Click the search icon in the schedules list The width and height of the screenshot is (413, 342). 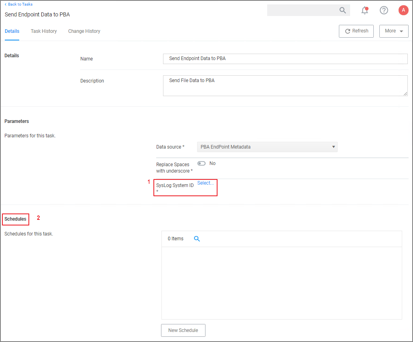pyautogui.click(x=197, y=239)
